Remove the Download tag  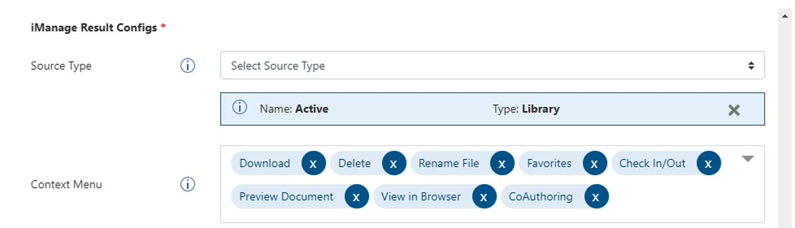[313, 163]
